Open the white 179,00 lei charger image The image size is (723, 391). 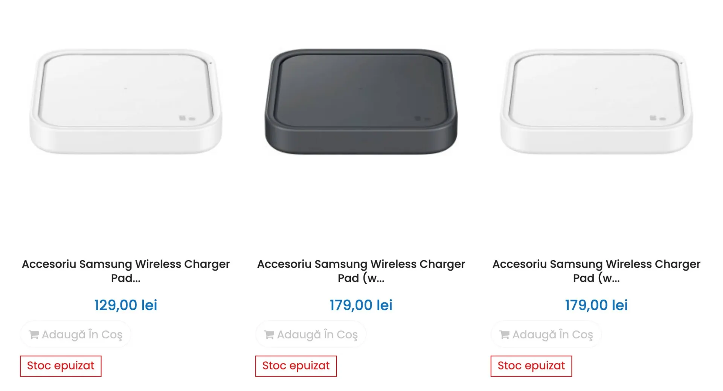[596, 102]
